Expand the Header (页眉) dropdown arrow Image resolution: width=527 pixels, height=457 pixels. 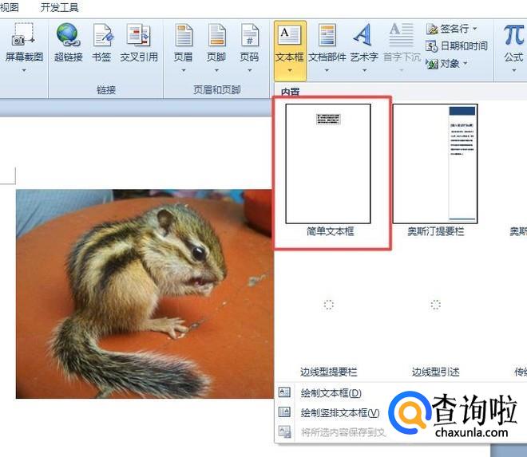(184, 70)
